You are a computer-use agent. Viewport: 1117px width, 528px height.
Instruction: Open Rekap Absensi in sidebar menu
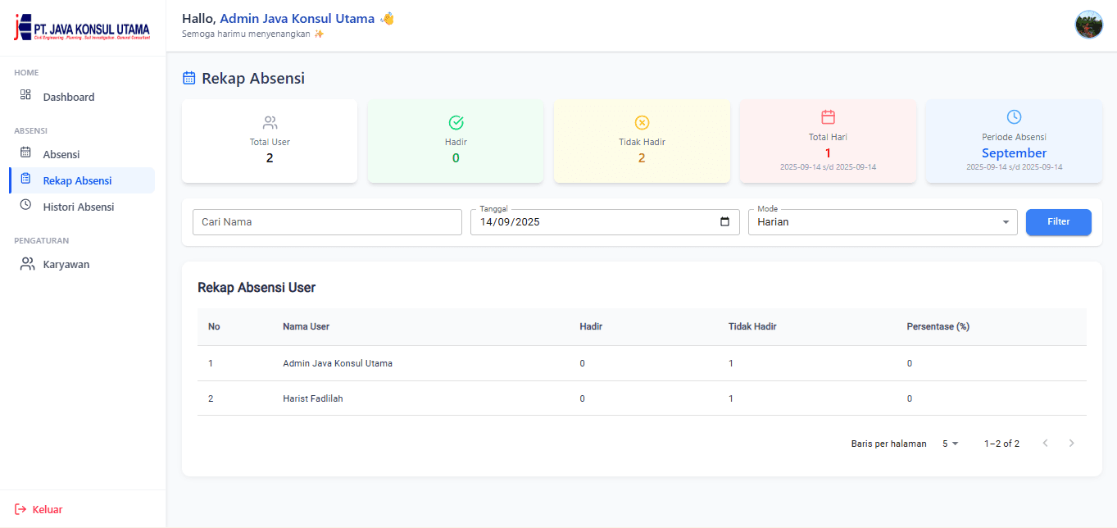77,180
